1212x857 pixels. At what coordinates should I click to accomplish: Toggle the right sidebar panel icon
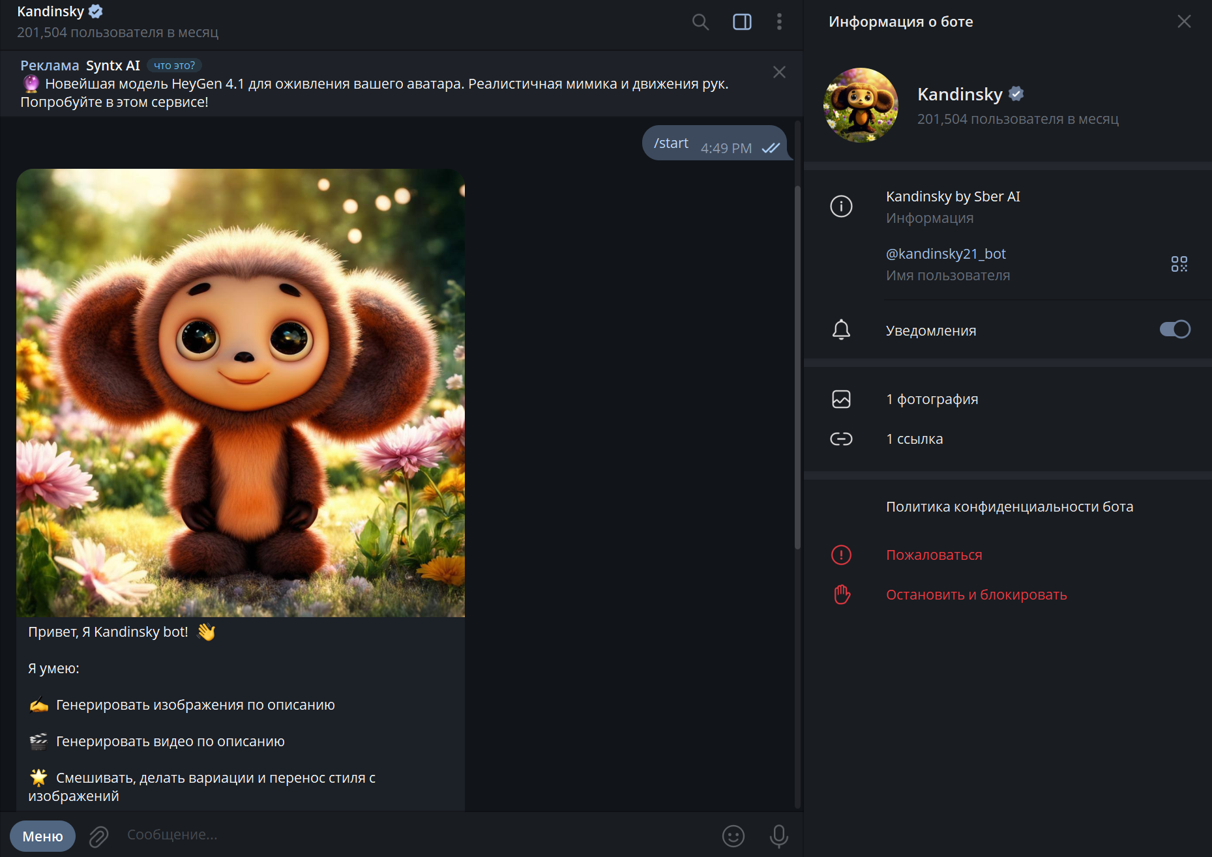[x=742, y=22]
